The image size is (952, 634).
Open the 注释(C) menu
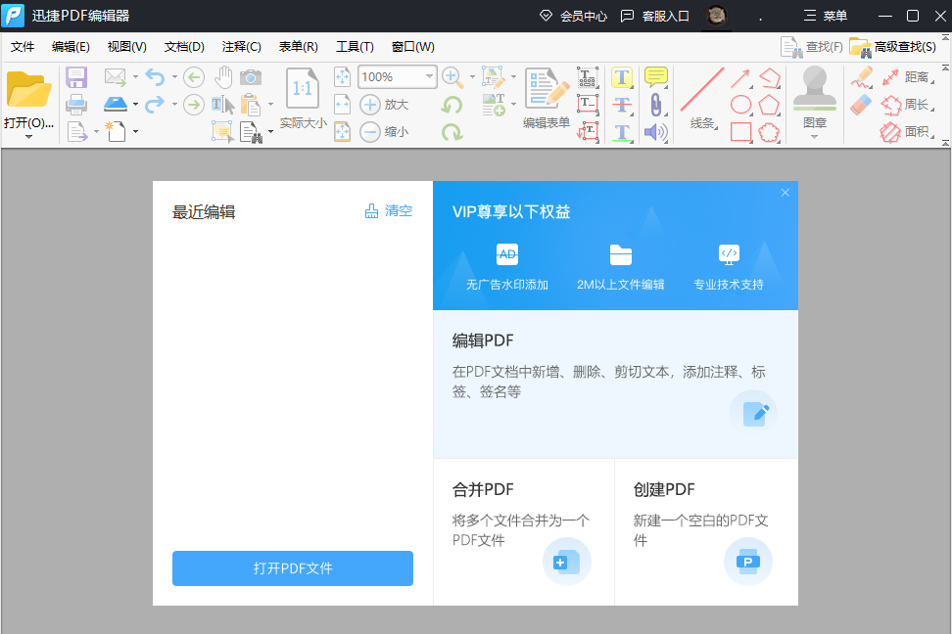pyautogui.click(x=242, y=47)
